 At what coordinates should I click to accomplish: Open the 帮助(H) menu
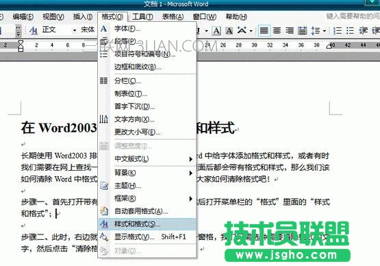coord(236,16)
